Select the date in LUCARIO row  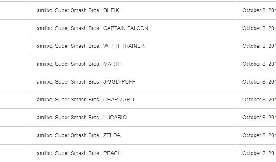[259, 118]
